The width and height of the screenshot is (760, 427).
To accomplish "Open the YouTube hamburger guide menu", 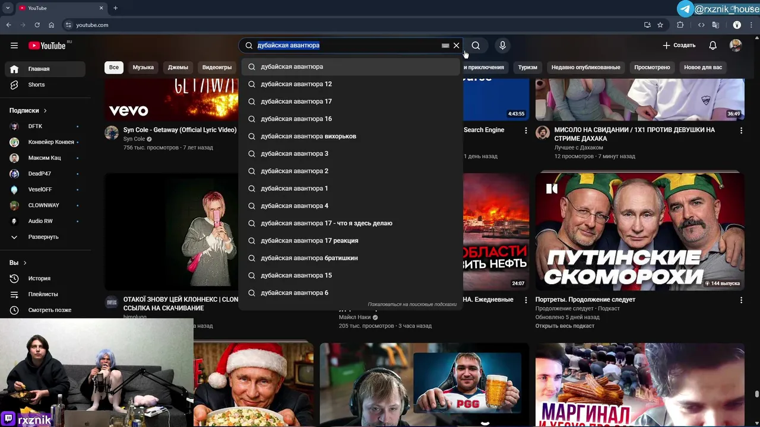I will (x=14, y=46).
